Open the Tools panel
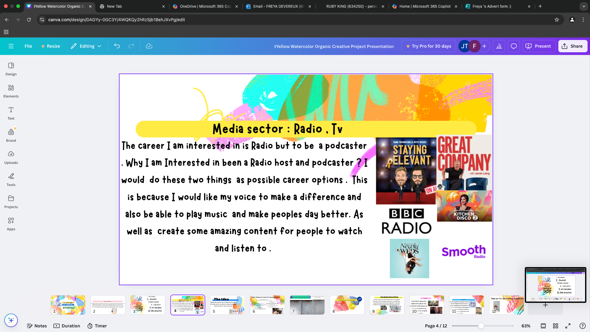This screenshot has width=590, height=332. (11, 180)
